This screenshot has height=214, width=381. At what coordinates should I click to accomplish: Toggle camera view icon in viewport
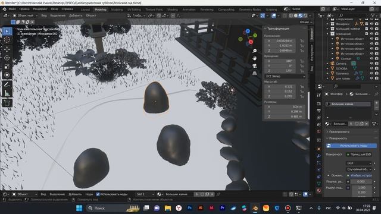click(x=254, y=66)
